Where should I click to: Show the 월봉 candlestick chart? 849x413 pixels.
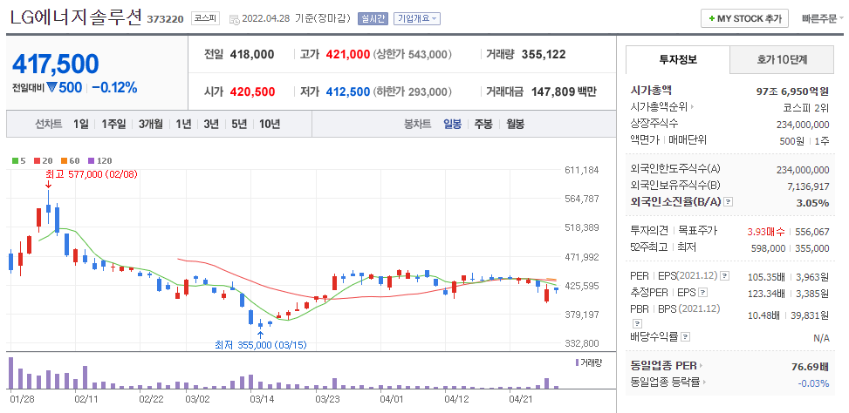(x=516, y=124)
